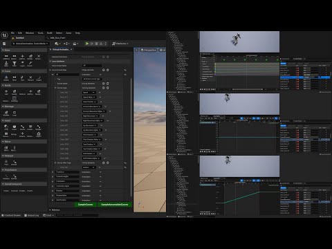This screenshot has width=332, height=249.
Task: Click the funnel Filter icon in the Bone section
Action: [x=15, y=64]
